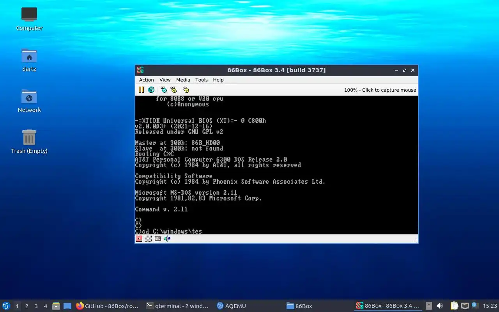Click the "86Box - 86Box 3.4 [build 3737]" title text
Screen dimensions: 499x312
pyautogui.click(x=276, y=70)
